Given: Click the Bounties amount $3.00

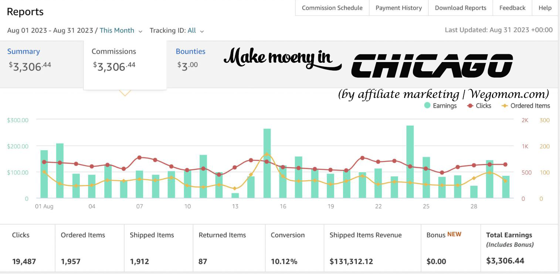Looking at the screenshot, I should click(x=187, y=66).
